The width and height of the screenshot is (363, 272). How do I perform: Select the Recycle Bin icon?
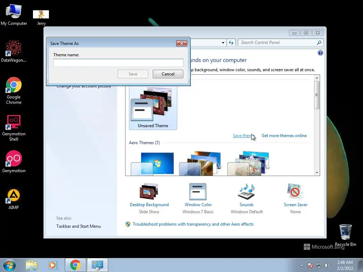tap(345, 235)
